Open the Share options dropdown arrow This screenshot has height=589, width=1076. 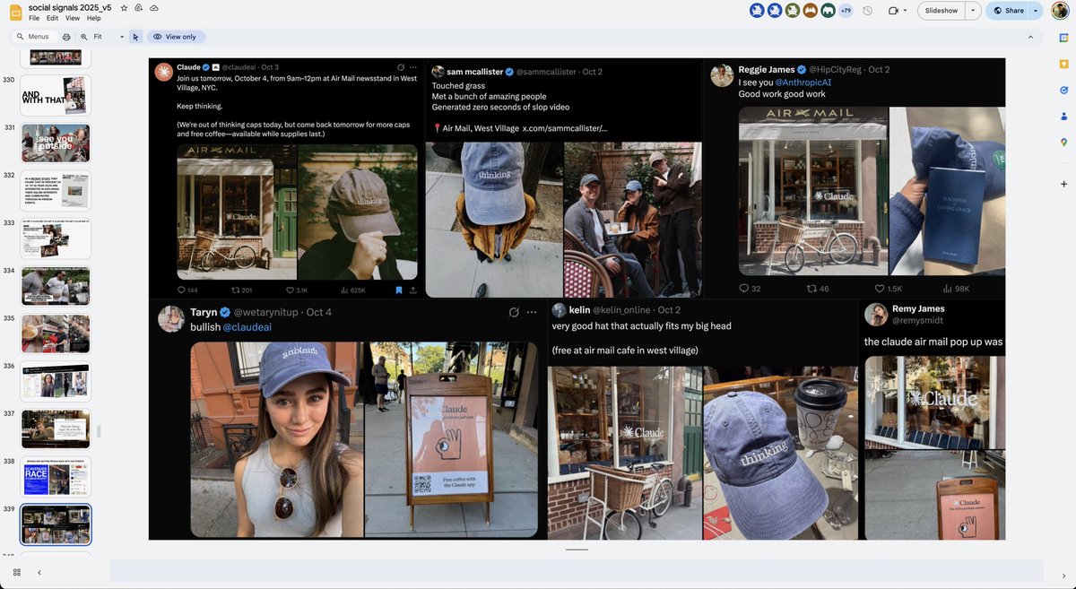(x=1036, y=11)
